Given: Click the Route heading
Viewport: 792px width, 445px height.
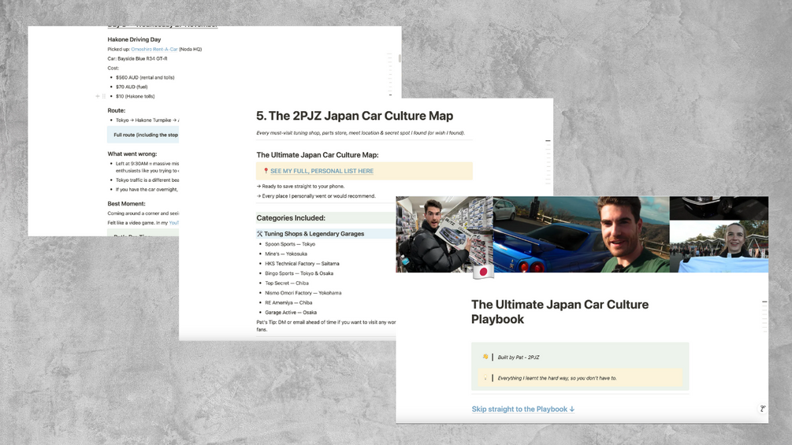Looking at the screenshot, I should [x=116, y=110].
